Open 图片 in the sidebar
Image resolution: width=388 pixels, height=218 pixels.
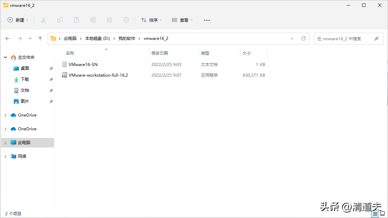25,101
